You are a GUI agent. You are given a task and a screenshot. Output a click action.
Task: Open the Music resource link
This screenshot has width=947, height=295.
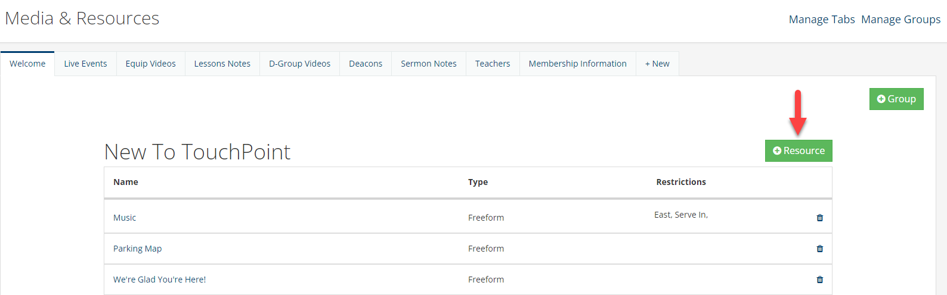tap(125, 218)
